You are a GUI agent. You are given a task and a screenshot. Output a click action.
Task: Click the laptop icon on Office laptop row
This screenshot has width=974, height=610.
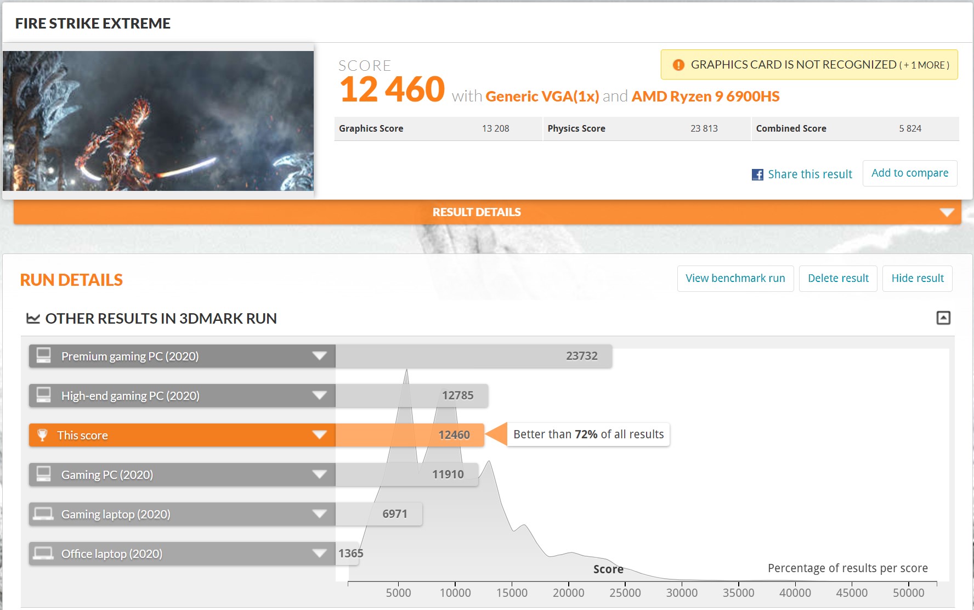pos(43,553)
